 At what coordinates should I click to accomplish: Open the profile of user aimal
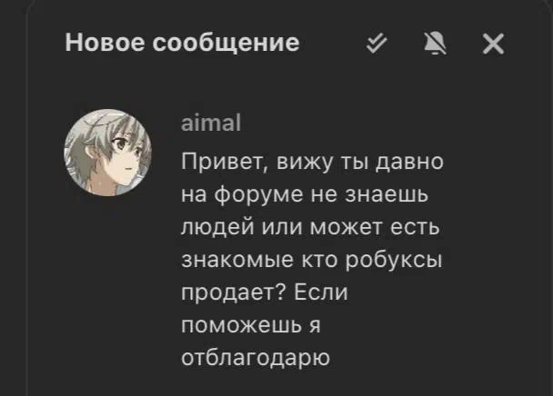click(211, 123)
